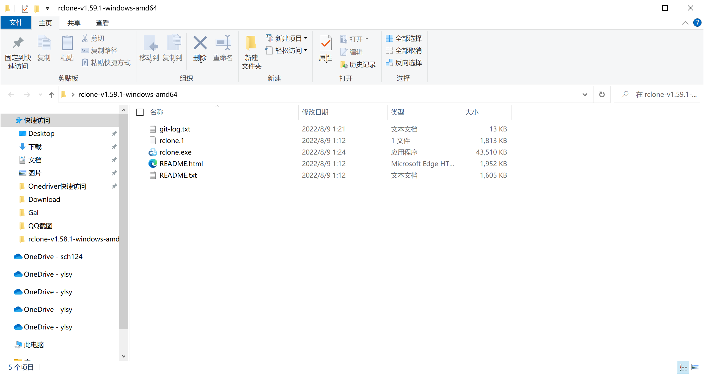Switch to large icons view in status bar

coord(695,367)
